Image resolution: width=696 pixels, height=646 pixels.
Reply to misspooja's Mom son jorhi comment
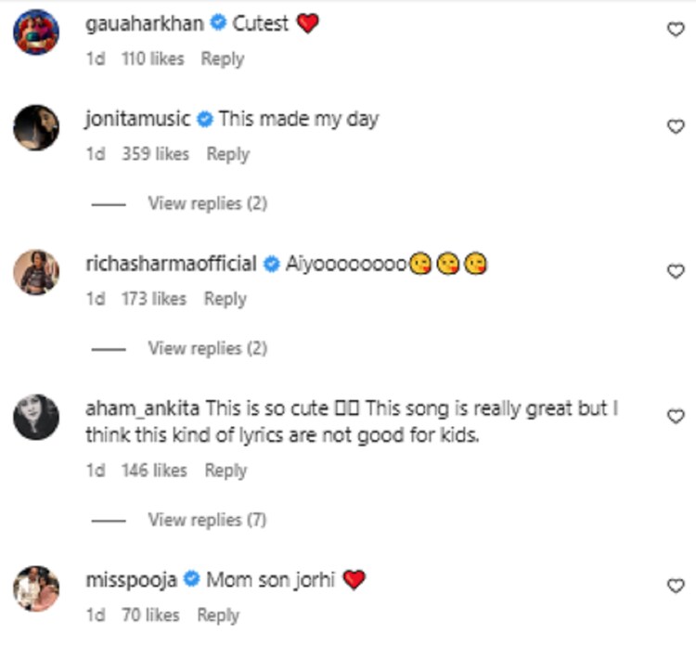[x=218, y=614]
